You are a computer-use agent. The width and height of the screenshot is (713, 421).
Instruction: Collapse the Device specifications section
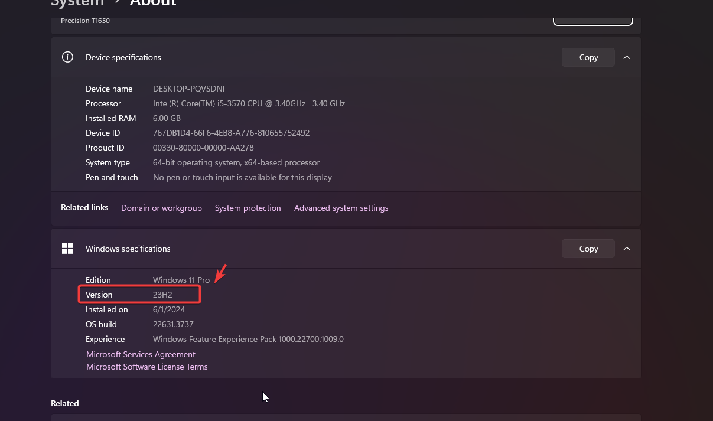click(x=627, y=57)
